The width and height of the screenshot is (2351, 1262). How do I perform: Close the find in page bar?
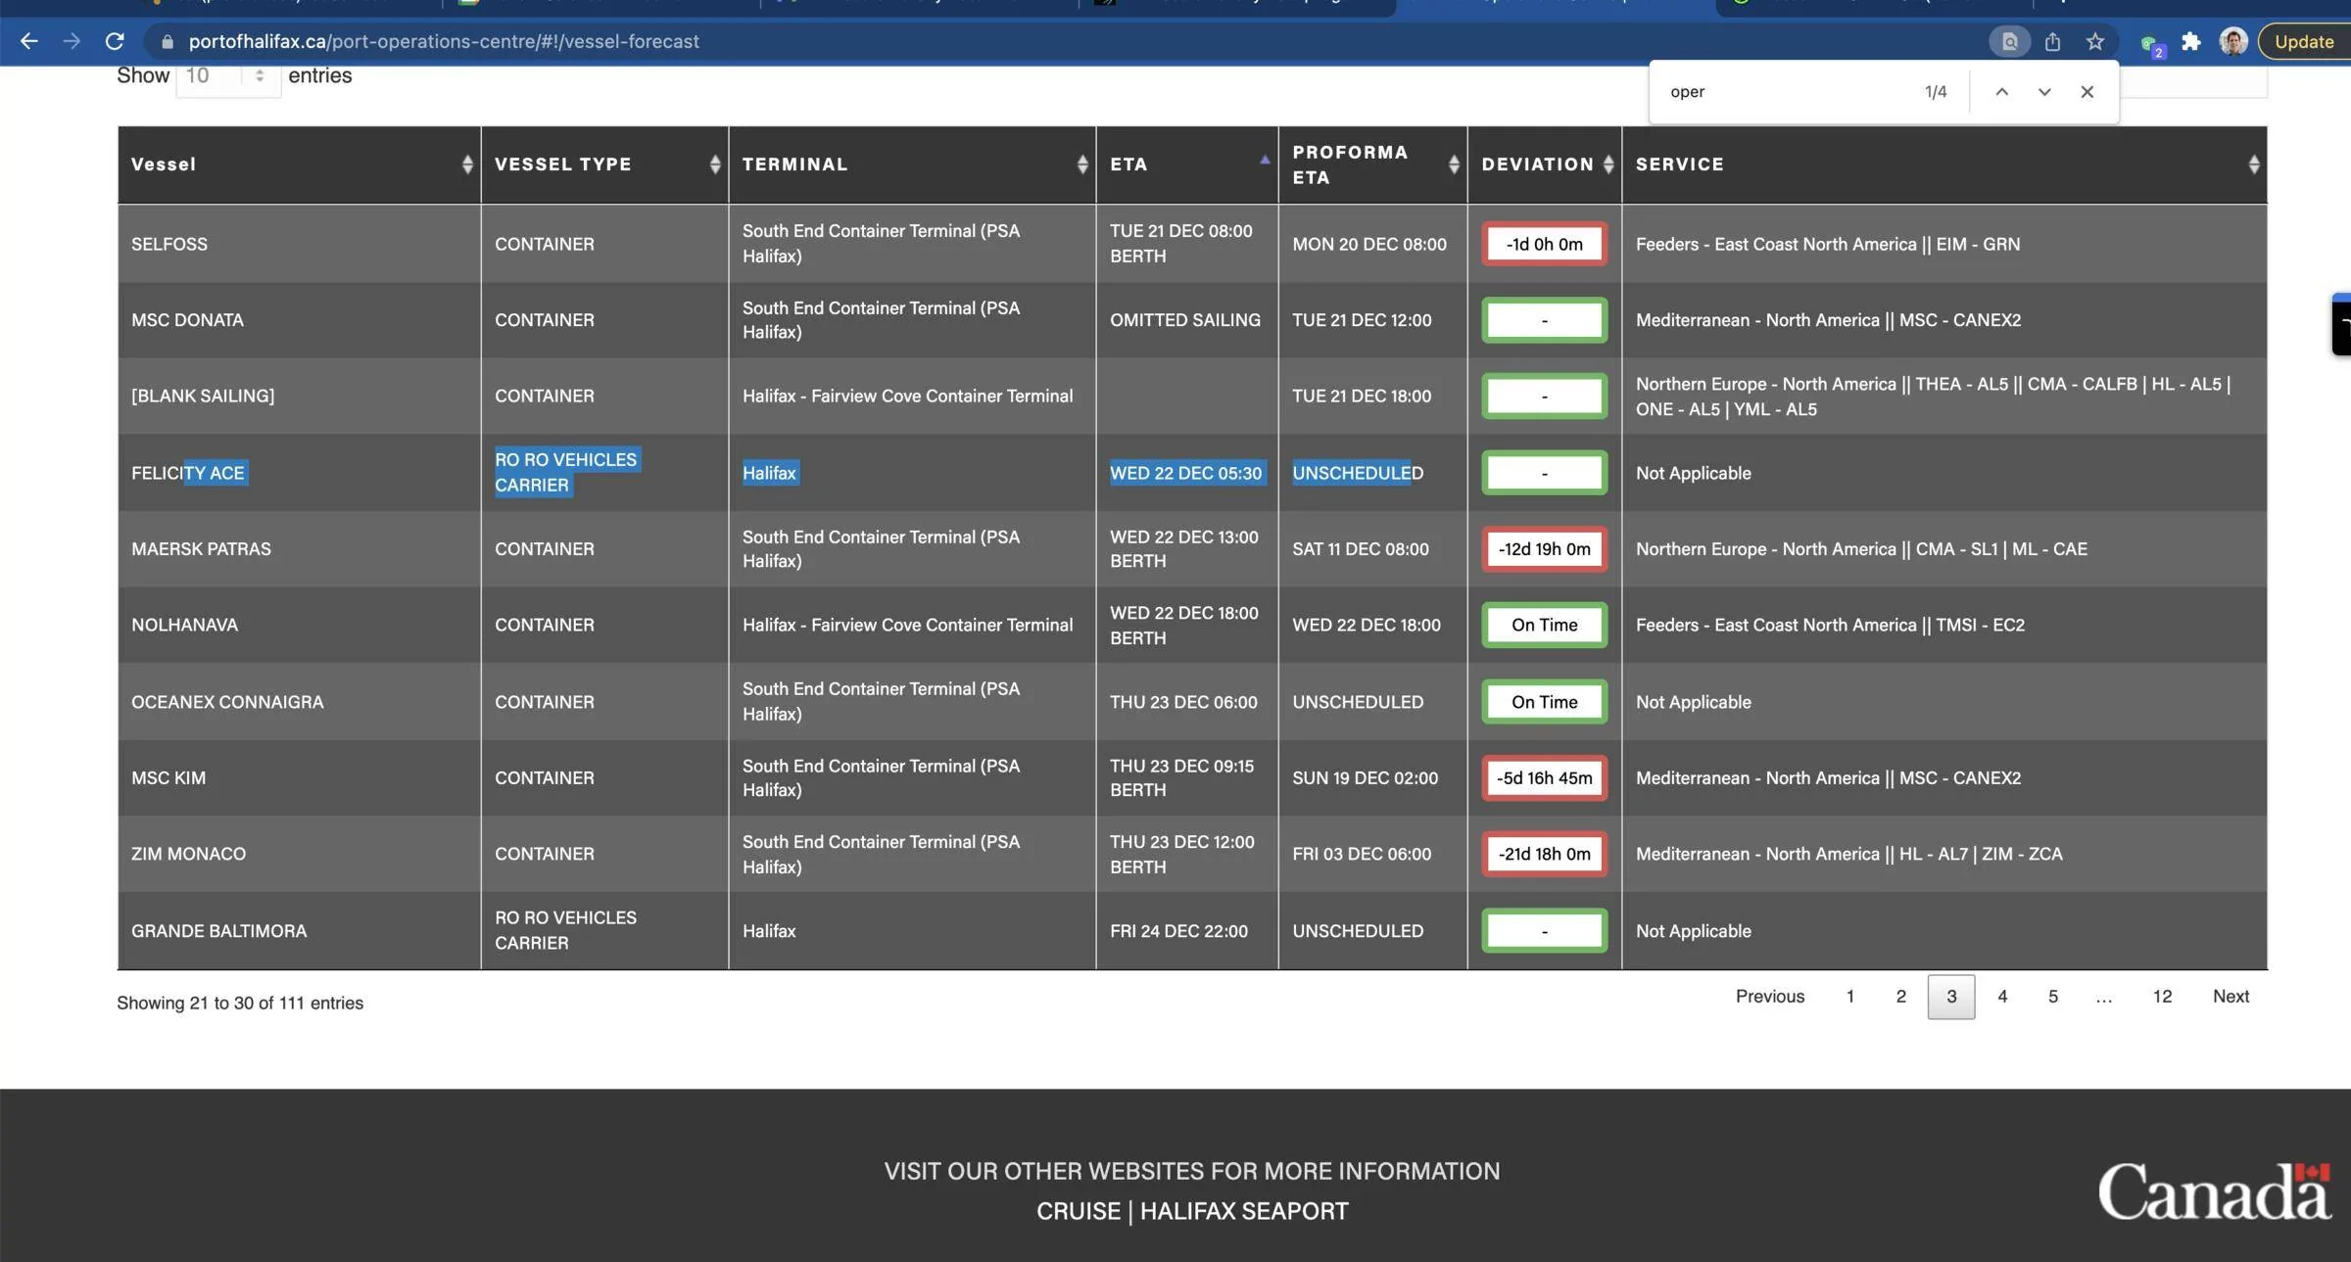pos(2087,91)
